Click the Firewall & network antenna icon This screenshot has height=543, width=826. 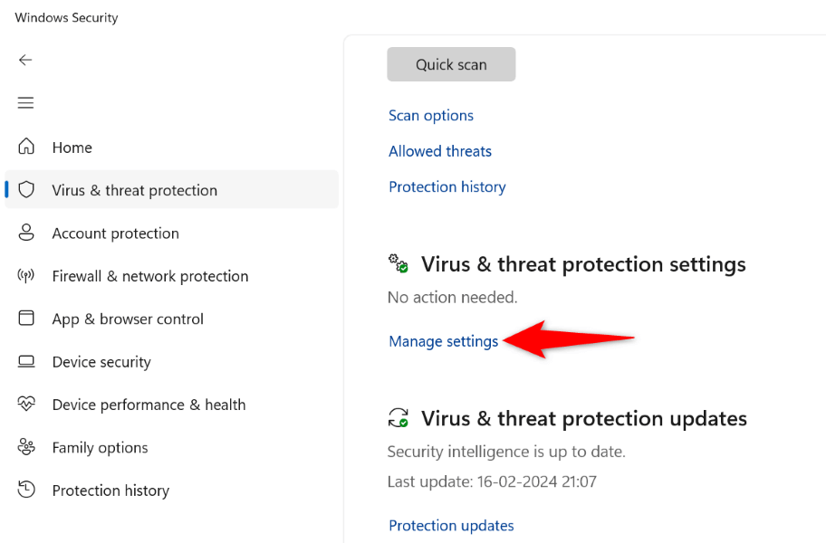tap(26, 276)
